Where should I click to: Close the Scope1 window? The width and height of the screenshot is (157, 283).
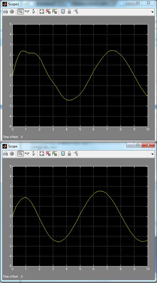tap(148, 3)
